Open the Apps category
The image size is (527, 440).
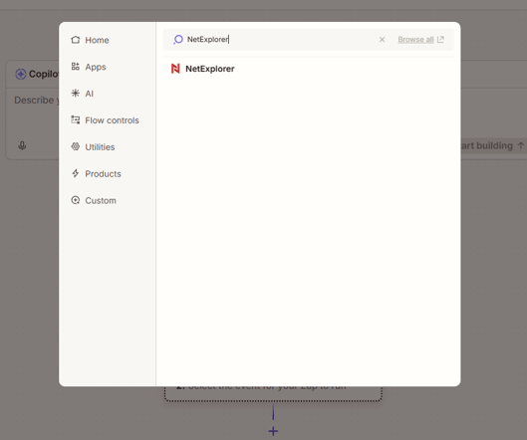click(89, 67)
